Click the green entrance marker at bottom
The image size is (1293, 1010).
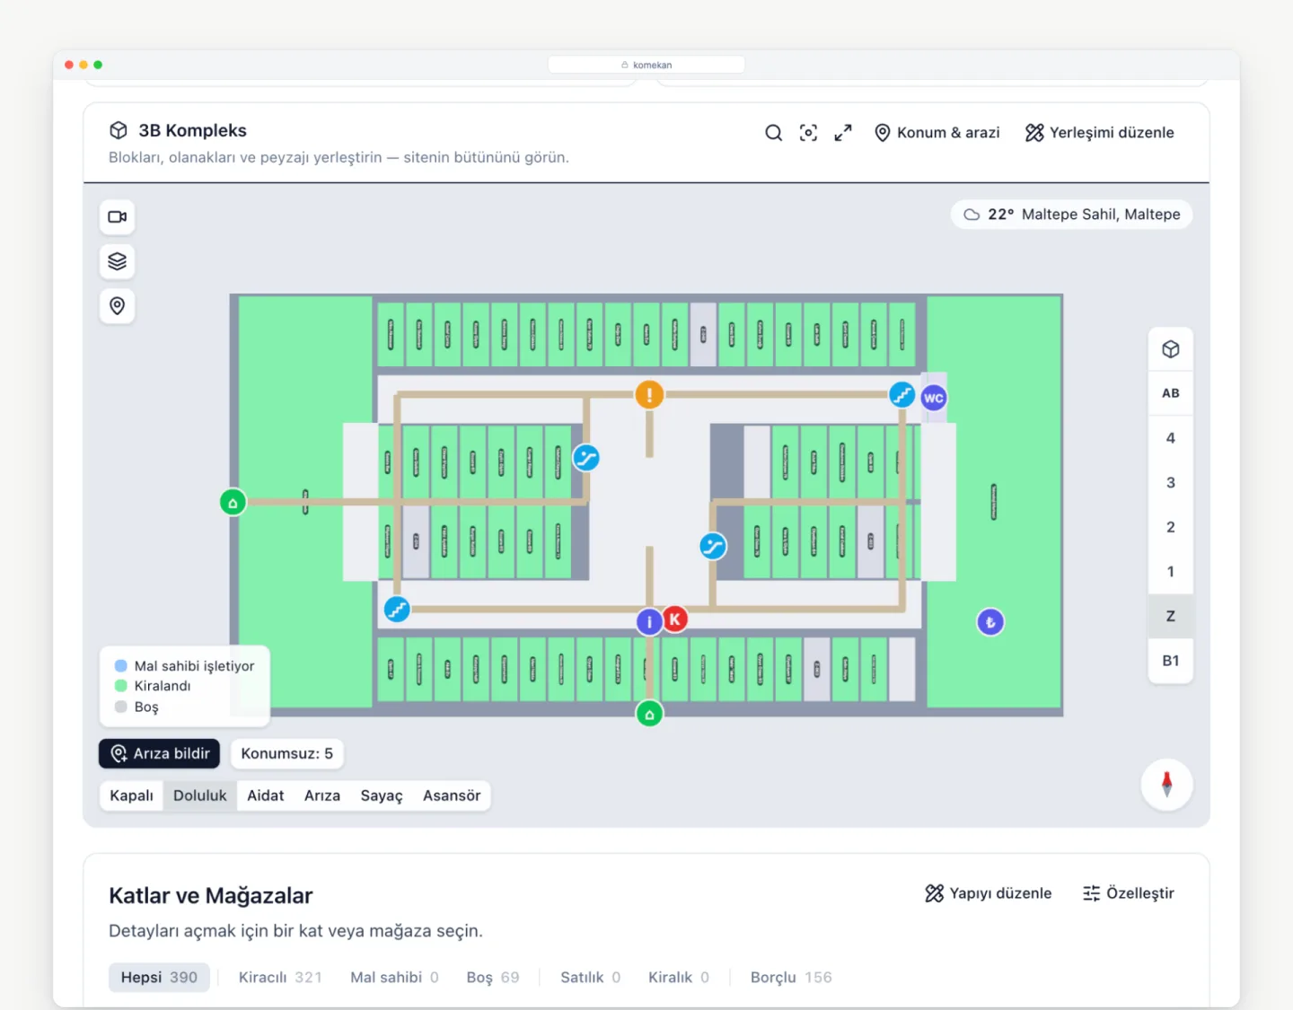pos(649,714)
